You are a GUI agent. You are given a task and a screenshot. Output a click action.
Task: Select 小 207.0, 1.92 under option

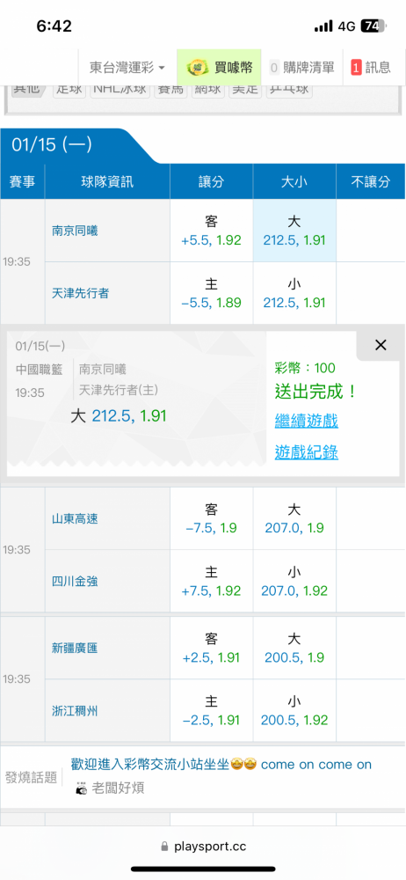tap(294, 582)
